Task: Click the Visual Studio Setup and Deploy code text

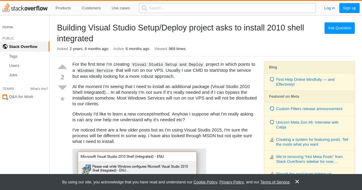Action: coord(168,65)
